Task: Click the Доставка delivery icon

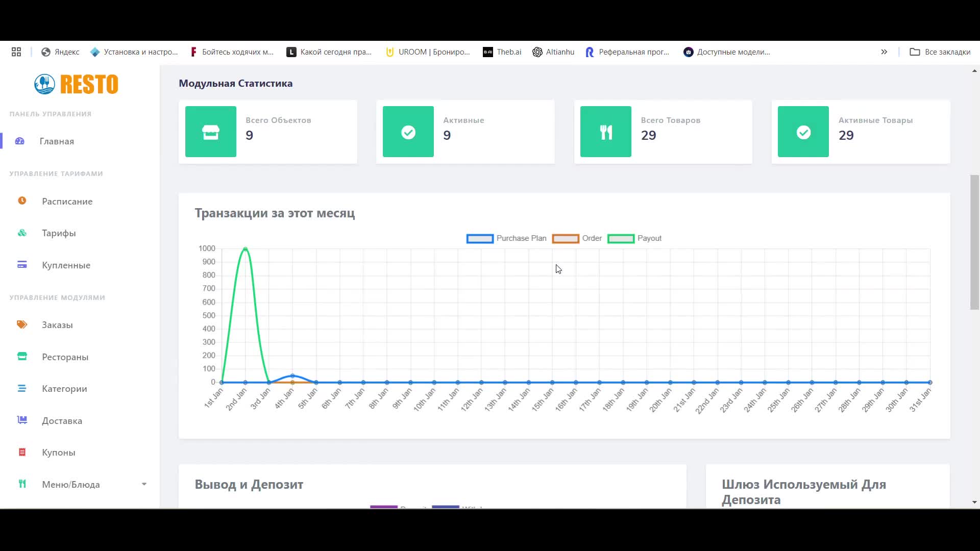Action: pos(22,420)
